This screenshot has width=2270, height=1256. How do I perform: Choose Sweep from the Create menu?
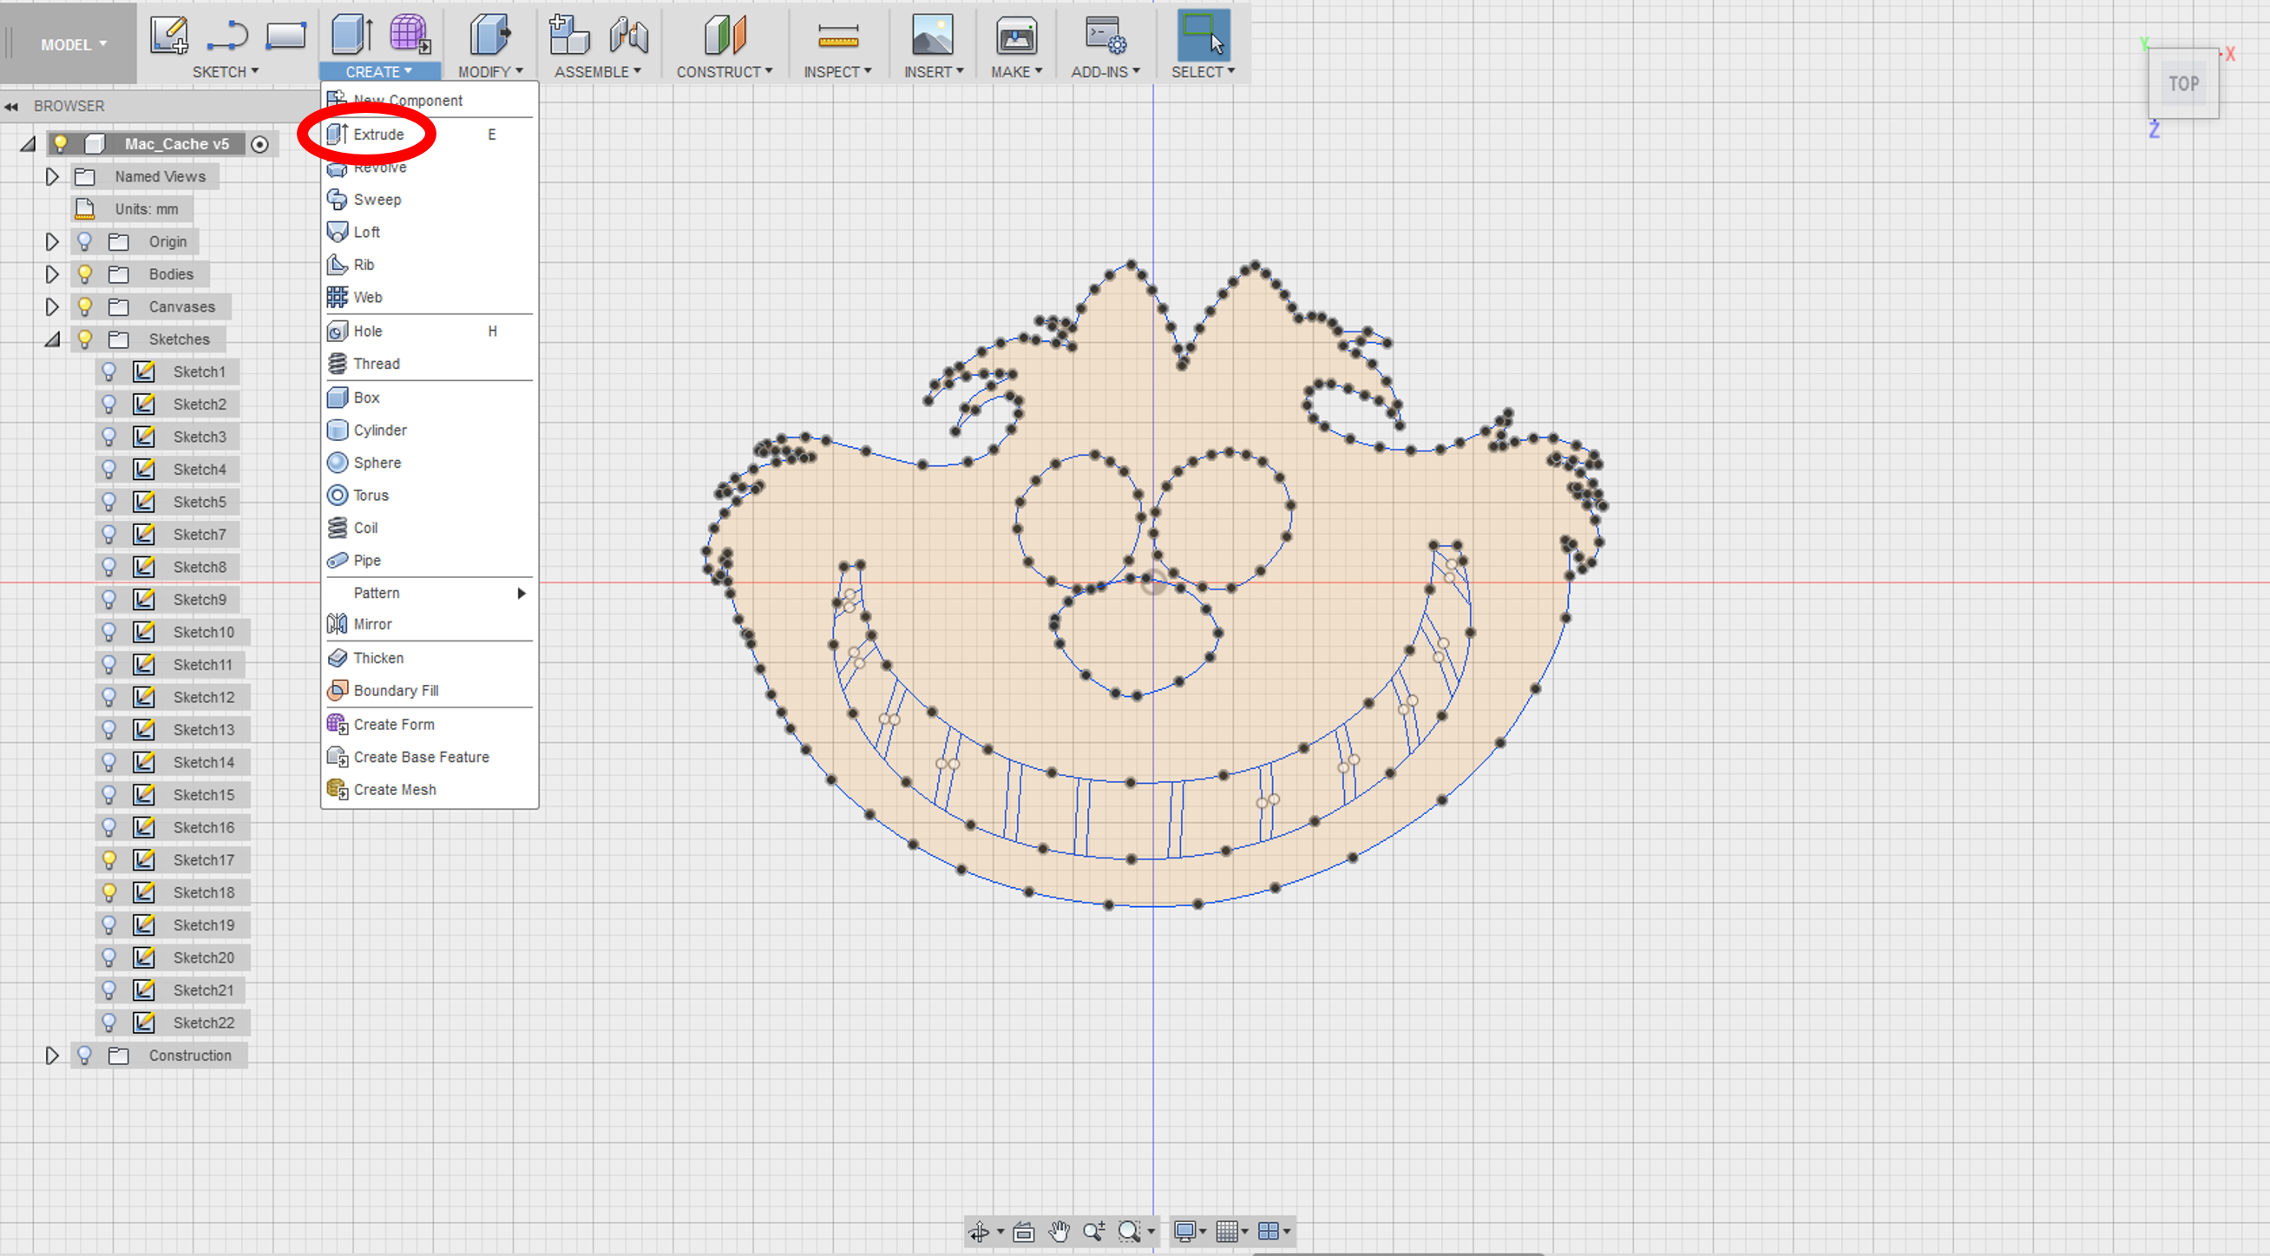click(x=430, y=201)
